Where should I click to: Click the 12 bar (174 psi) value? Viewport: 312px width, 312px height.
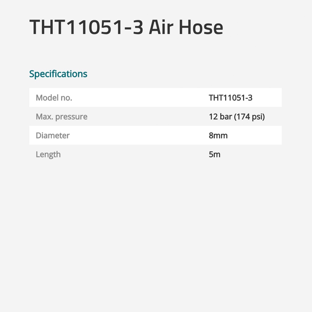(x=237, y=117)
